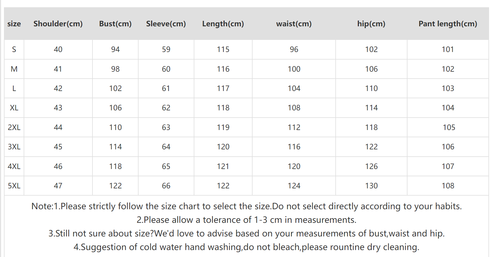Select the XL size row label
493x257 pixels.
pos(14,108)
